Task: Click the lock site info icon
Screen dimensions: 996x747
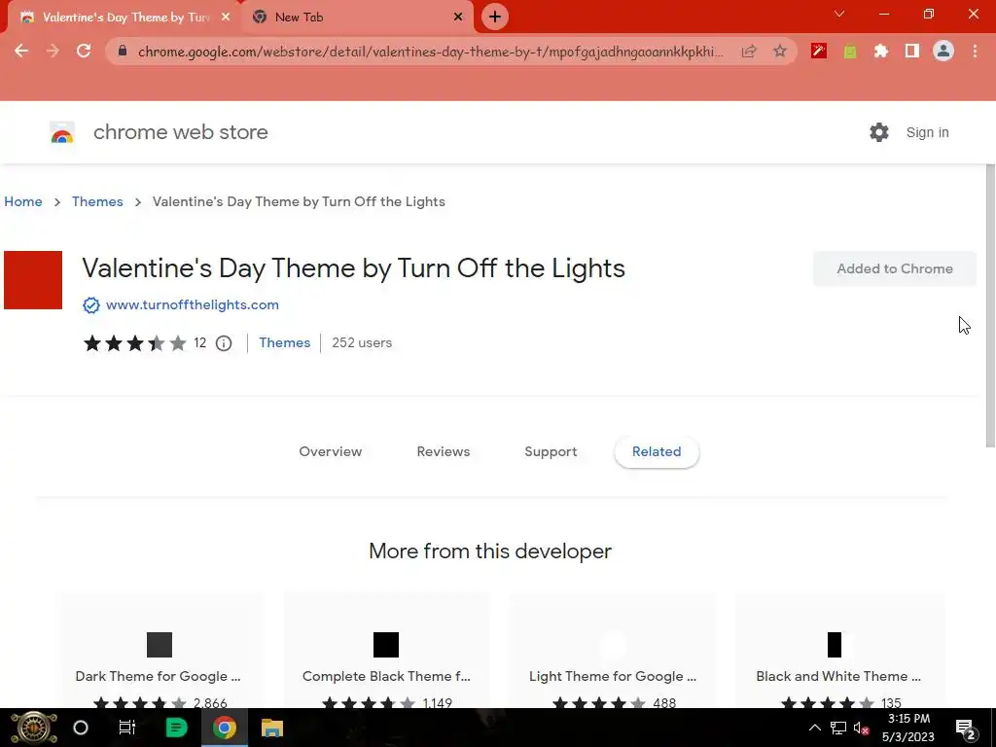Action: (123, 52)
